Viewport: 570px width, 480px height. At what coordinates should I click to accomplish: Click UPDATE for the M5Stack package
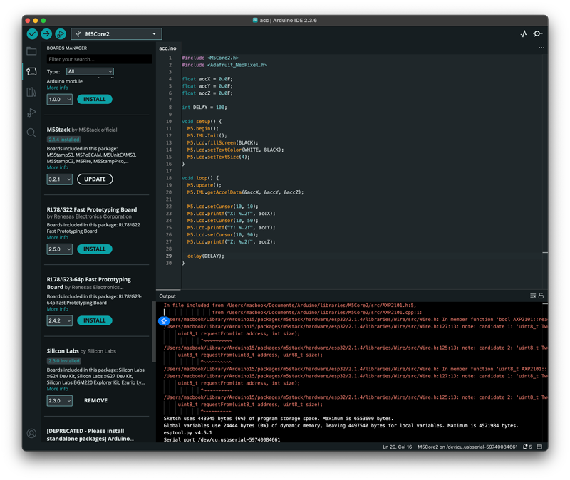coord(95,179)
